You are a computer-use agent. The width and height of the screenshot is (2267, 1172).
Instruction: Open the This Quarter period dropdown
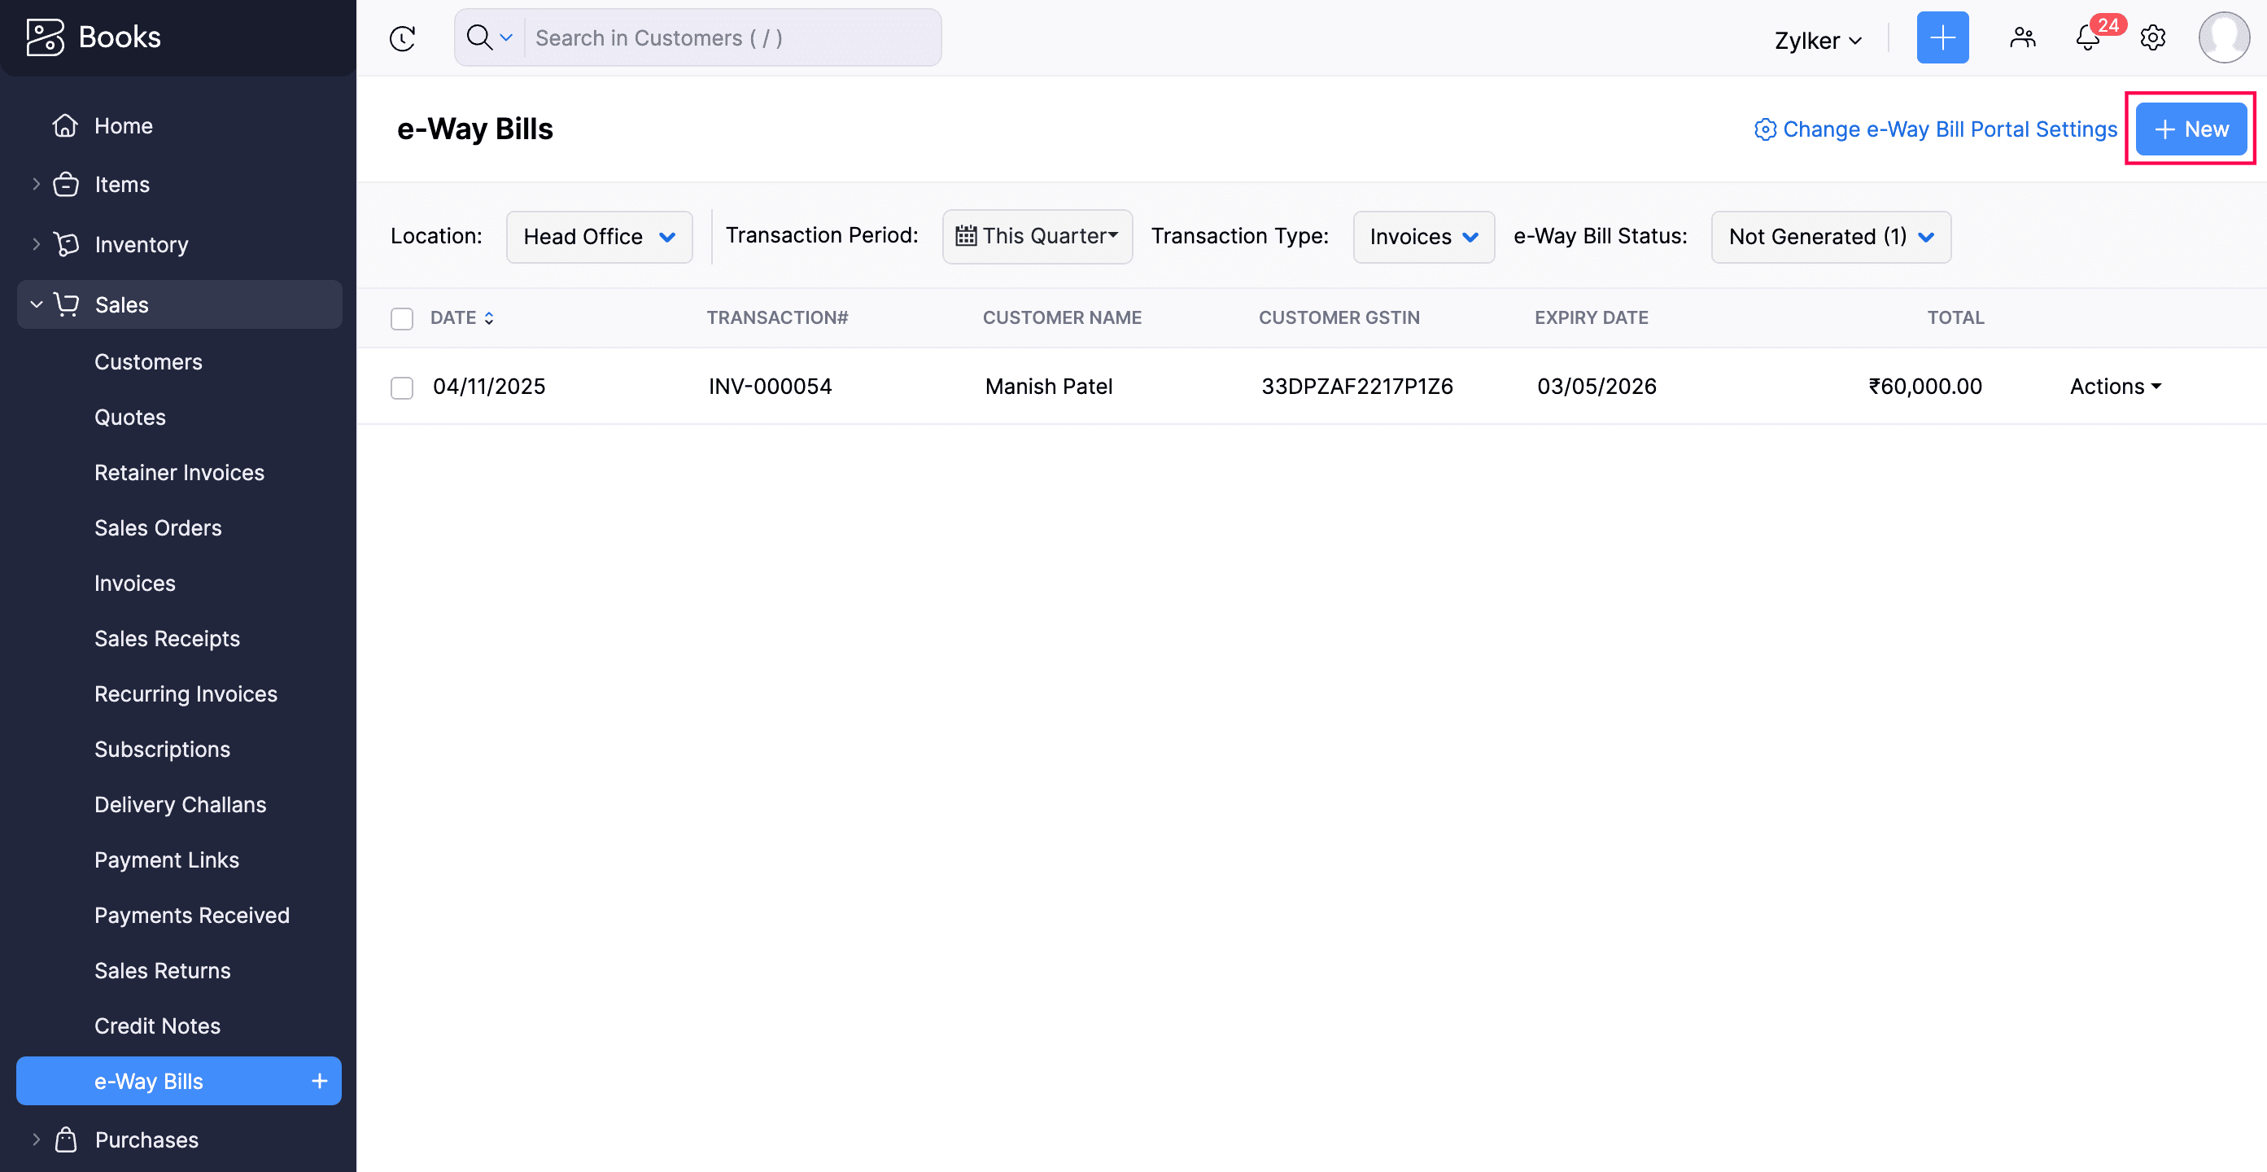tap(1037, 236)
